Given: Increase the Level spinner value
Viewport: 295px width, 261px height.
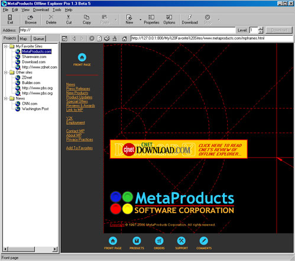Looking at the screenshot, I should tap(261, 28).
